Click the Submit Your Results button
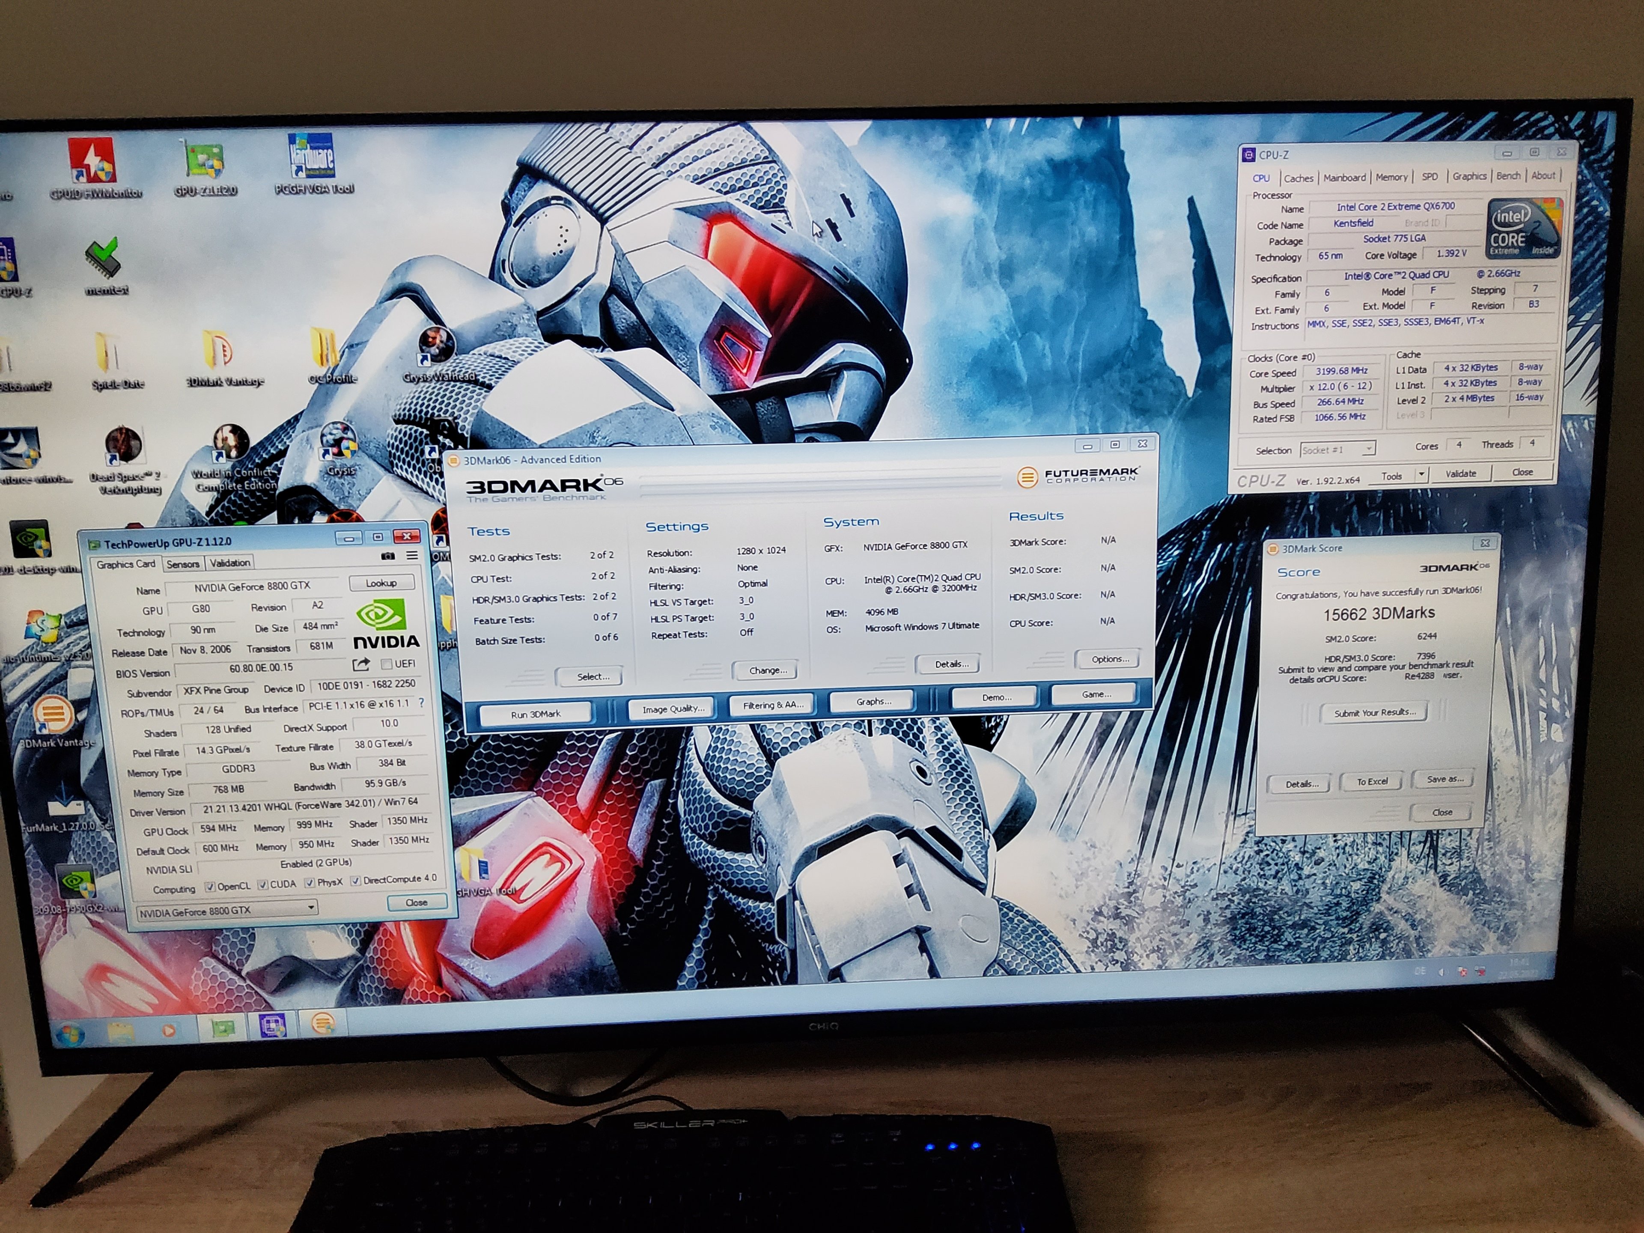The height and width of the screenshot is (1233, 1644). click(1374, 713)
